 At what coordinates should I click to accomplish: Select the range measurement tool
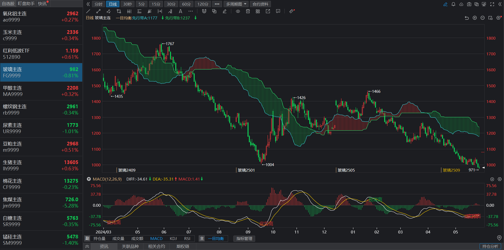160,11
